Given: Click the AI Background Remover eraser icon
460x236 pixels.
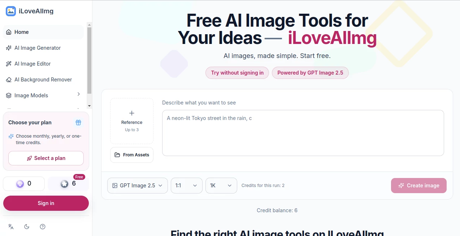Looking at the screenshot, I should coord(9,80).
